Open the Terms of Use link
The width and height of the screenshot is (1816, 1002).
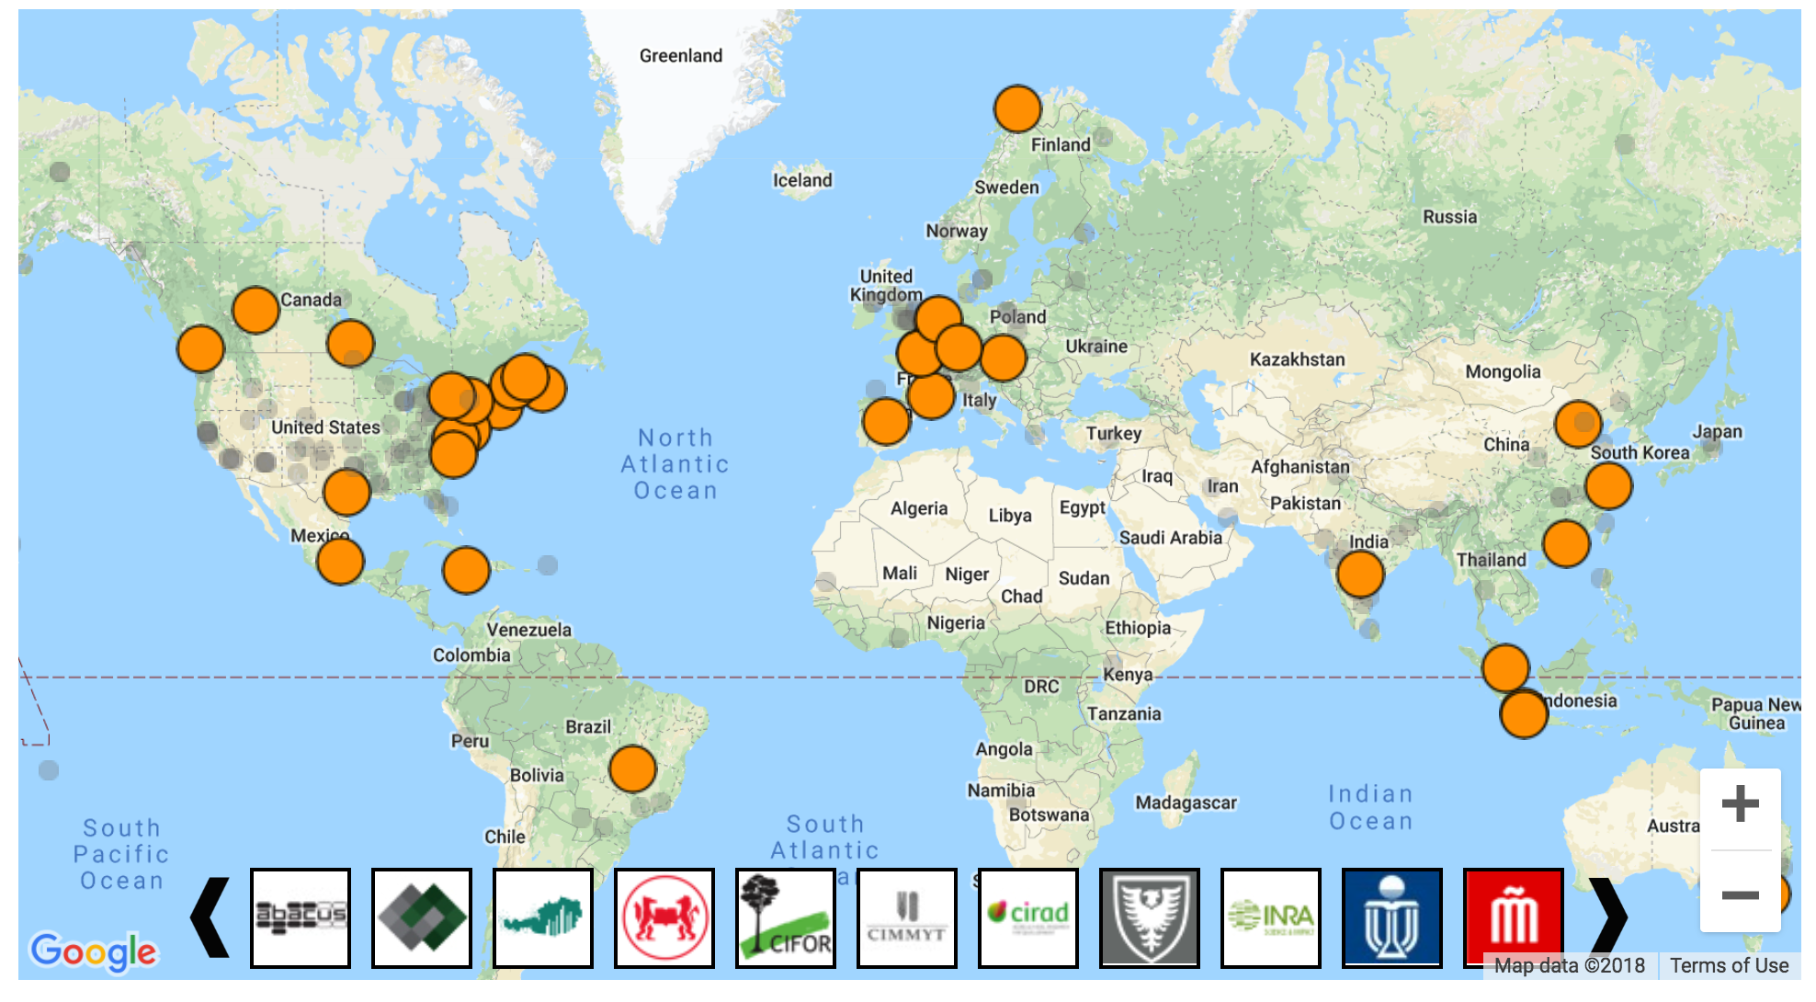click(x=1729, y=965)
